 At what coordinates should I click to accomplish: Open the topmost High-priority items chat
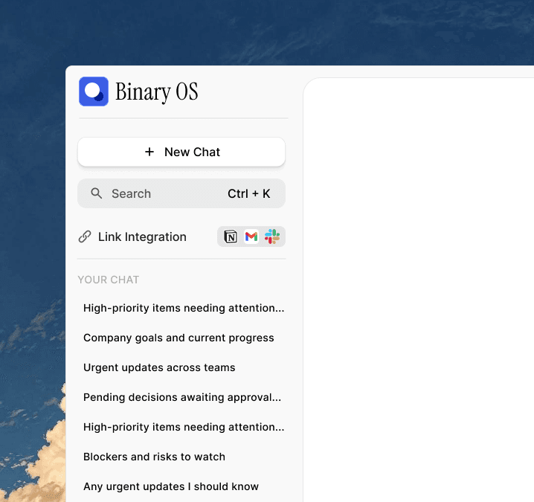tap(183, 308)
